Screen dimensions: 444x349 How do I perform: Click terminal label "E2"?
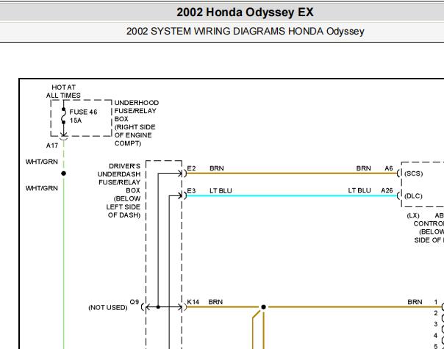coord(191,168)
